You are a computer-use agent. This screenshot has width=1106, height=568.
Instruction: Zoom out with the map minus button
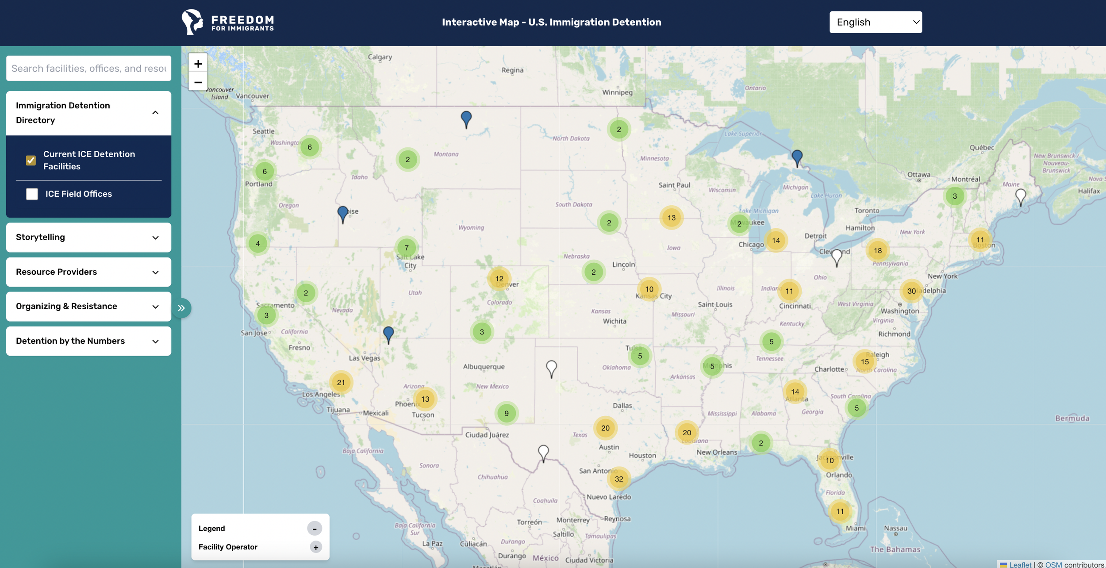(x=198, y=82)
